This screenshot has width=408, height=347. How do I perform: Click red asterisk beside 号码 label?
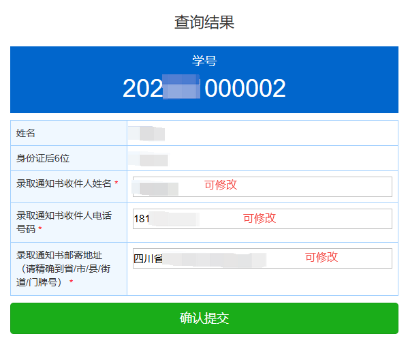(40, 228)
